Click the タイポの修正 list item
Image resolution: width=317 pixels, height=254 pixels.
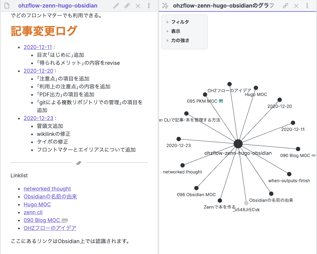click(53, 142)
